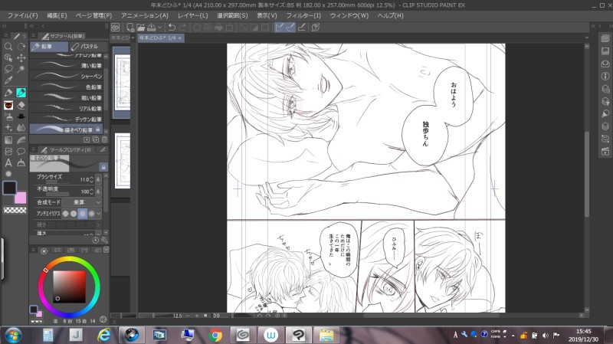Choose the デッサン鉛筆 brush

coord(66,119)
